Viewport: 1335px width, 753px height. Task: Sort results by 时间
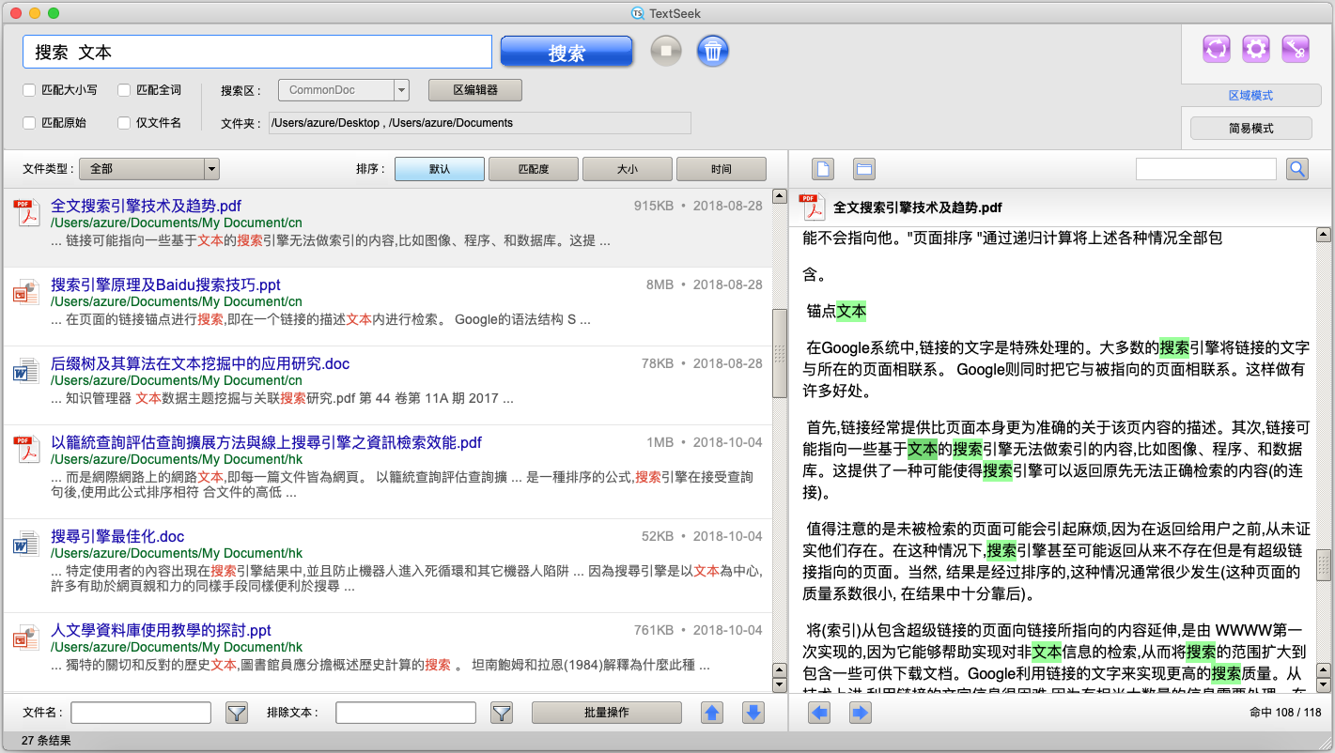pyautogui.click(x=721, y=169)
